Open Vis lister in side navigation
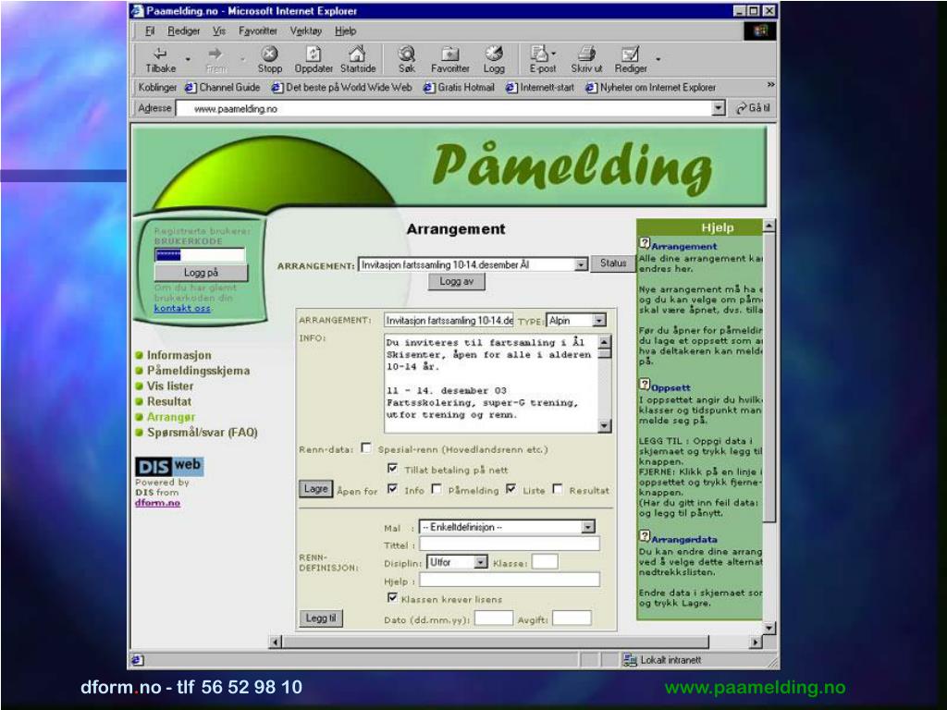947x710 pixels. pos(170,386)
